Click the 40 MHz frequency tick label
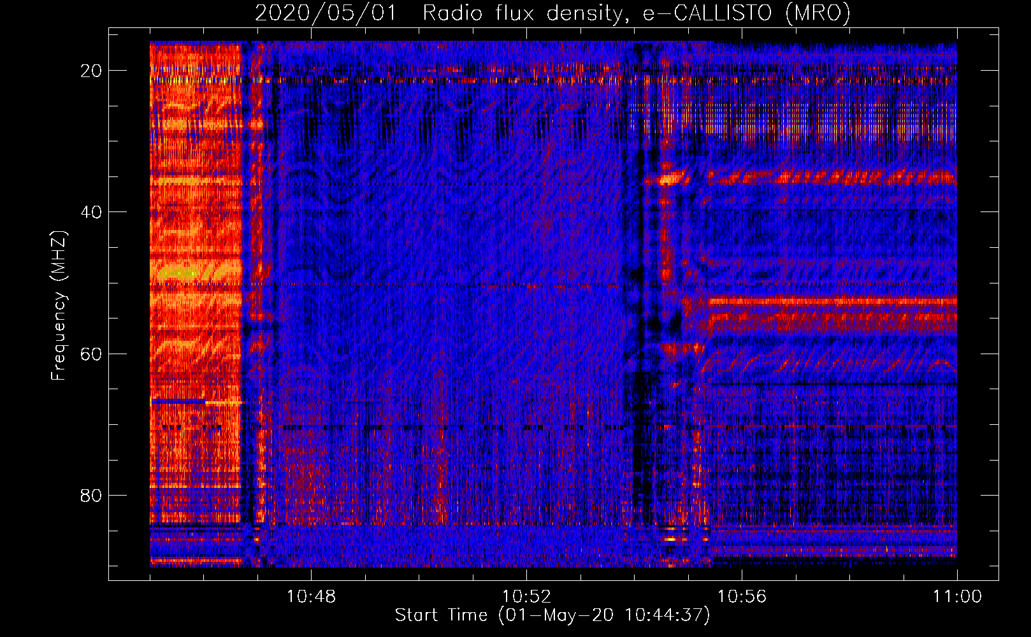Image resolution: width=1031 pixels, height=637 pixels. [x=91, y=212]
